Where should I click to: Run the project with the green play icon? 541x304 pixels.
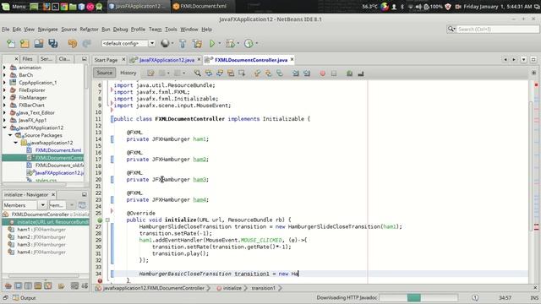(x=212, y=43)
